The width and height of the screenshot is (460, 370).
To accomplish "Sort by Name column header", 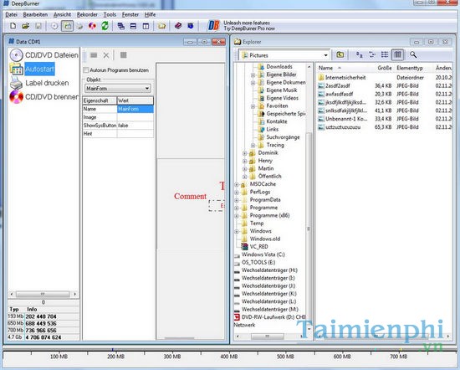I will 325,68.
